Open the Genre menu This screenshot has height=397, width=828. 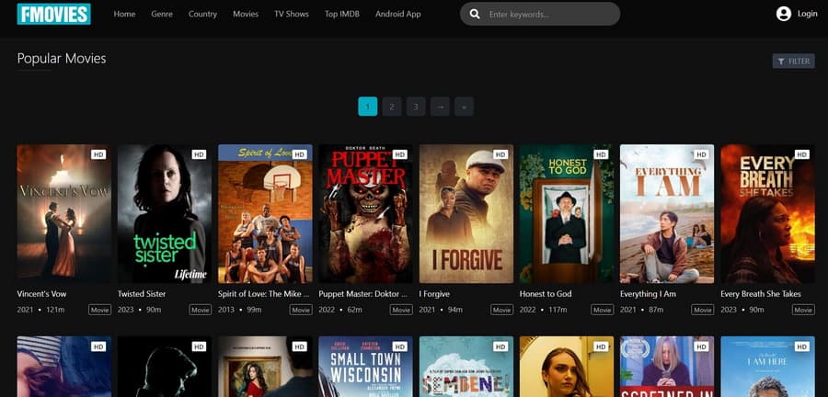162,14
